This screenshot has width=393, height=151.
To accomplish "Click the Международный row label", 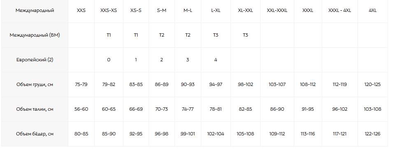I will [35, 11].
